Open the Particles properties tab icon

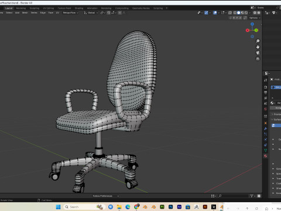[265, 134]
